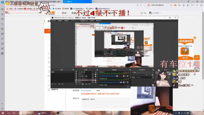Open the browser downloads arrow icon
Viewport: 204px width, 115px height.
184,5
